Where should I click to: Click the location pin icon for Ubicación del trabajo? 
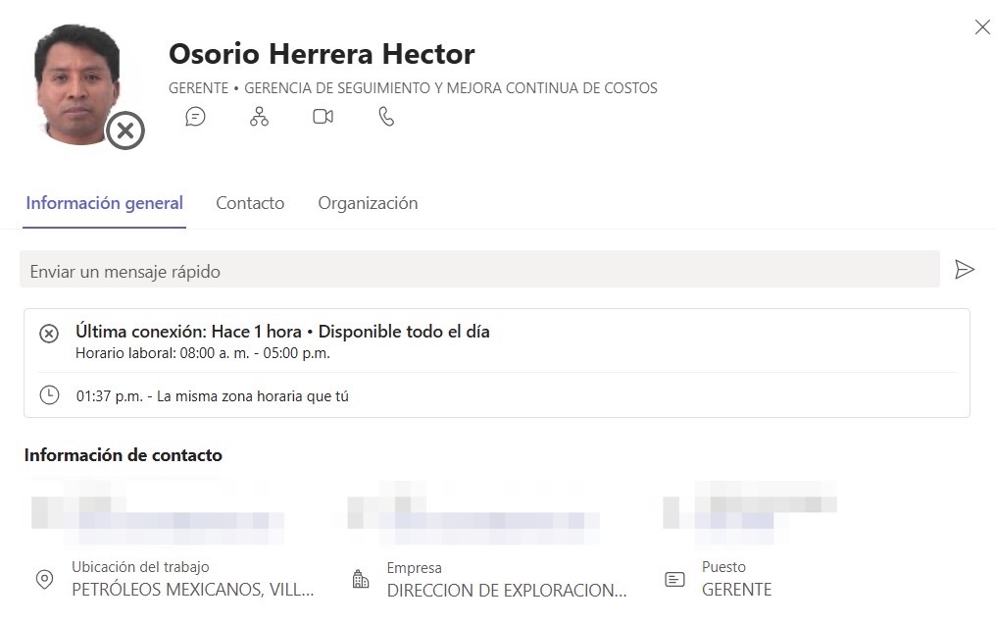click(44, 580)
